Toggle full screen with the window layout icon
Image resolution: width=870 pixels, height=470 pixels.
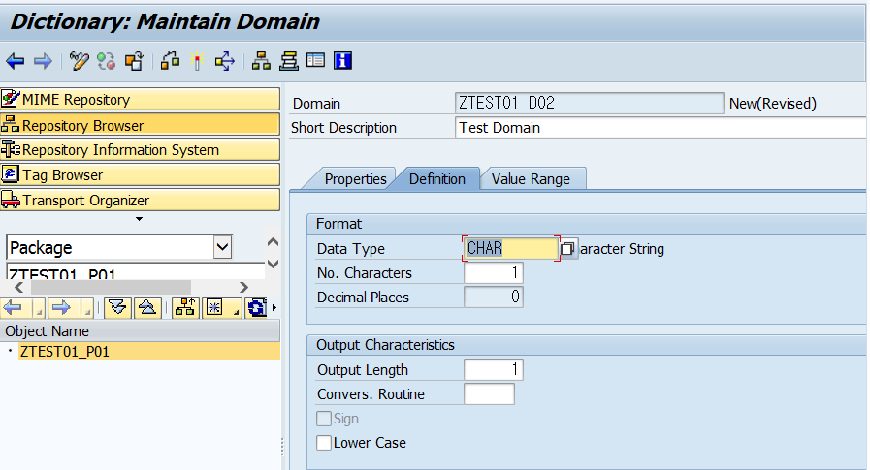(x=316, y=60)
